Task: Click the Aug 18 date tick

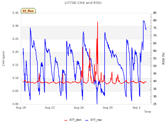Action: 21,108
